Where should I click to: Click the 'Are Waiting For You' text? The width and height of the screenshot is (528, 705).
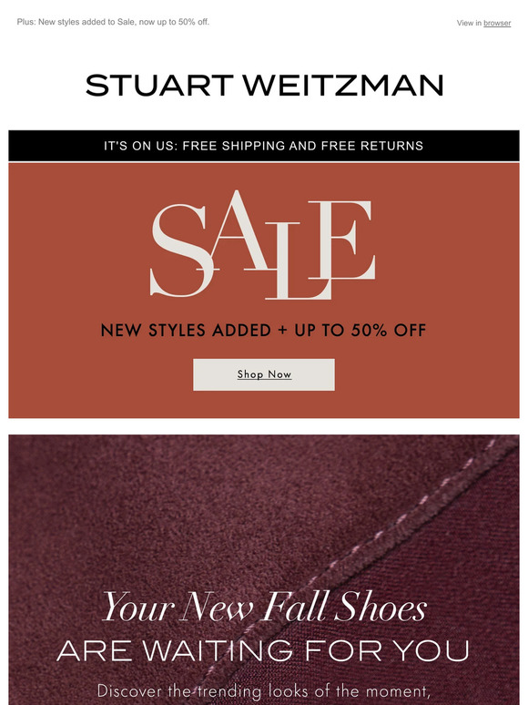pyautogui.click(x=263, y=650)
